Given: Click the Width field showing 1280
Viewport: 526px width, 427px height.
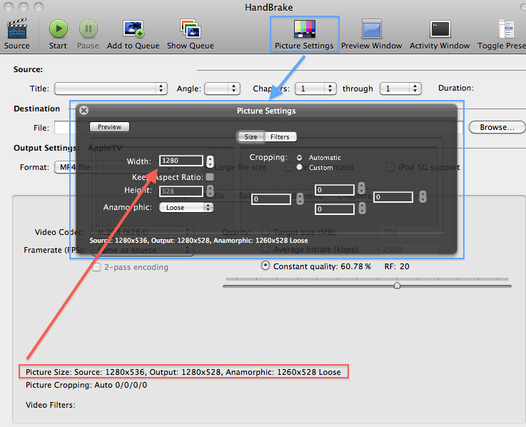Looking at the screenshot, I should (181, 161).
